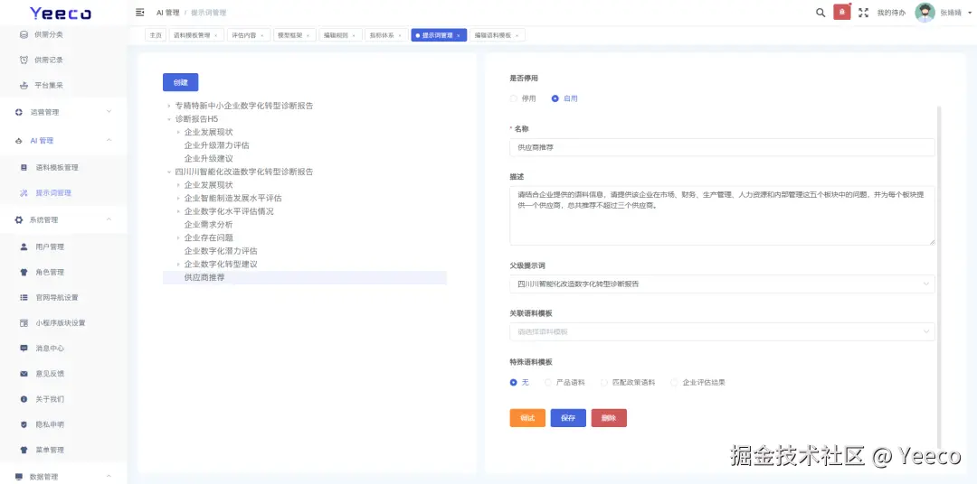Close the 评估内容 tab with its x
The height and width of the screenshot is (484, 977).
[261, 35]
